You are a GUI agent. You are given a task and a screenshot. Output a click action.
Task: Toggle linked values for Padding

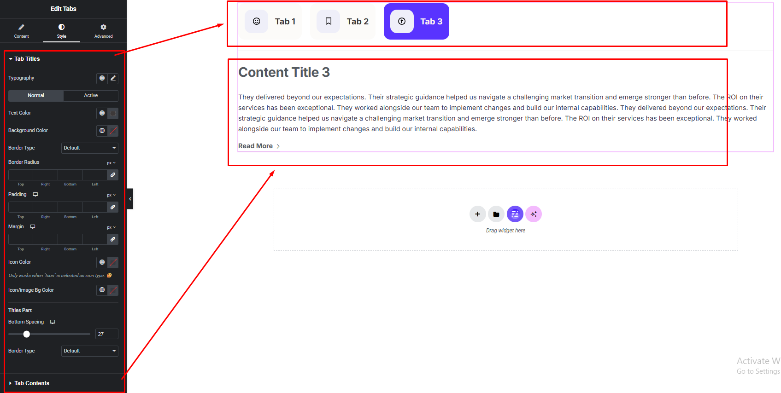pos(113,207)
